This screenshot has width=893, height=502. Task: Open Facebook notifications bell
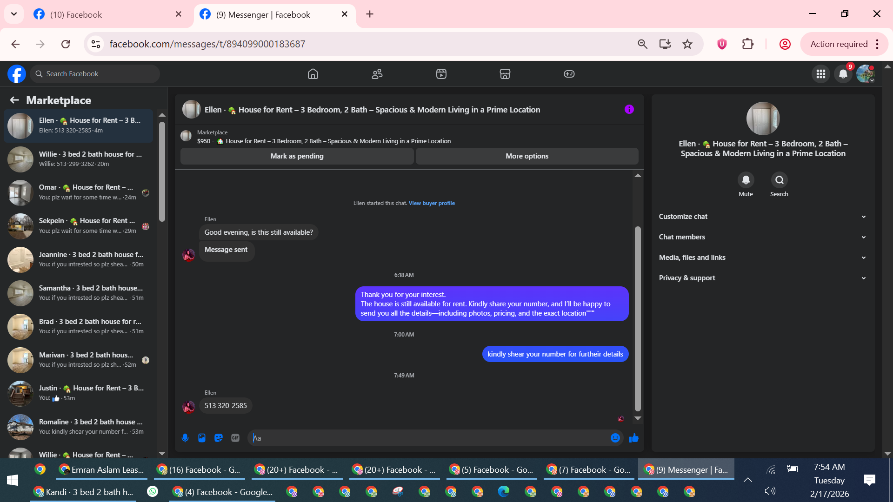(843, 74)
